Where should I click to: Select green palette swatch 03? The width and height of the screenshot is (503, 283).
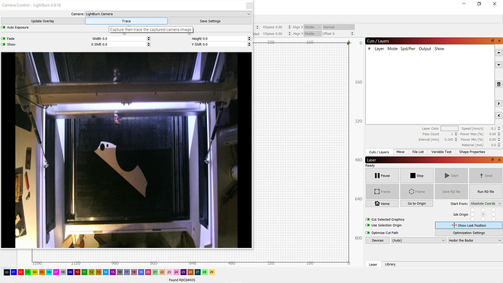[x=28, y=272]
